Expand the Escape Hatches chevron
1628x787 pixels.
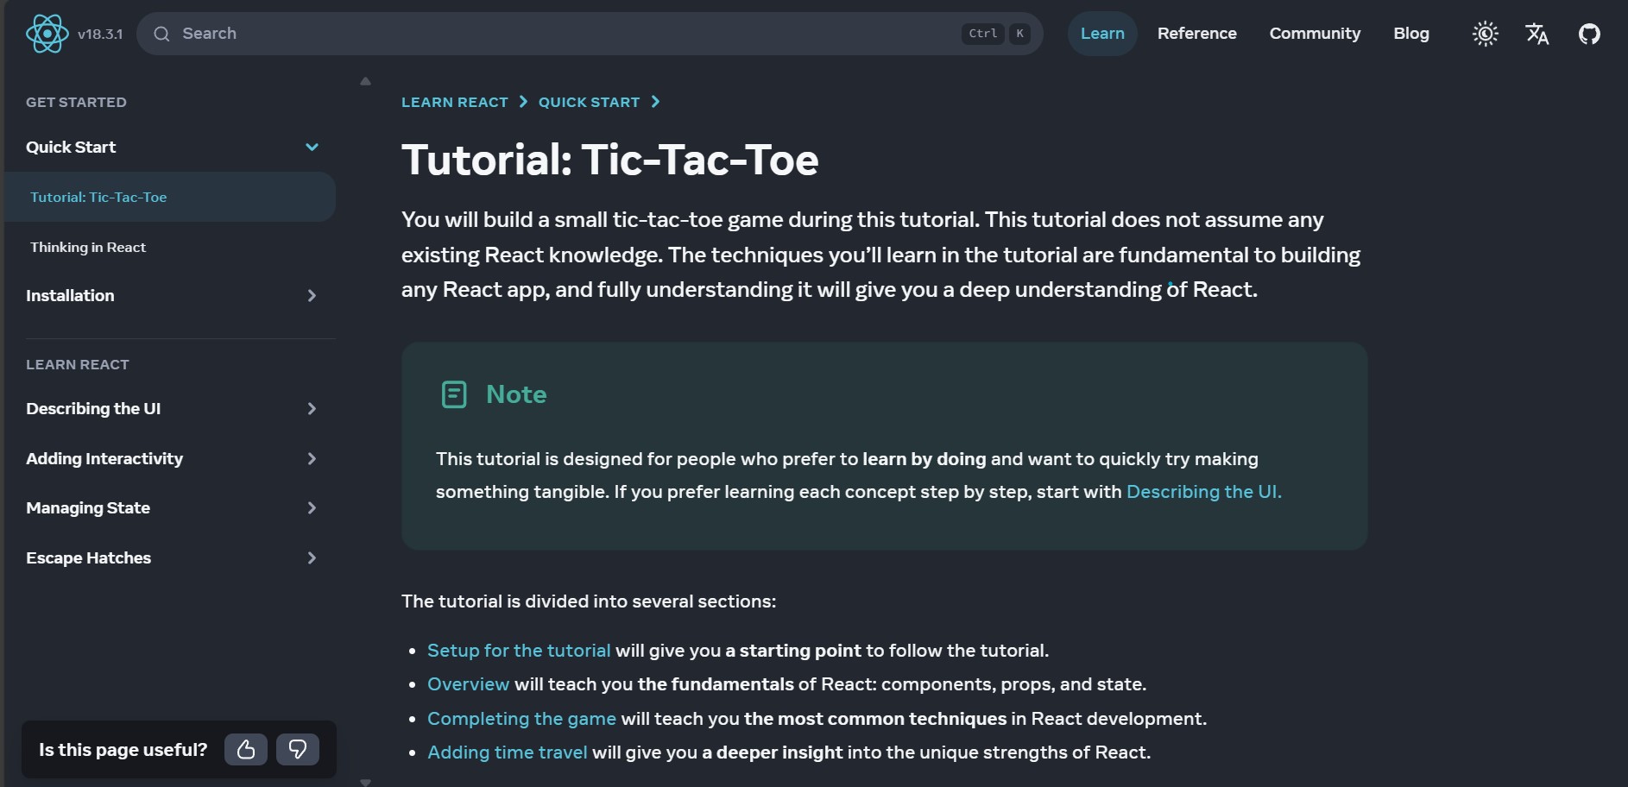(x=312, y=557)
